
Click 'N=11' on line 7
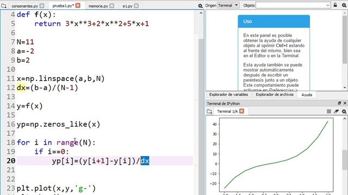(x=26, y=42)
